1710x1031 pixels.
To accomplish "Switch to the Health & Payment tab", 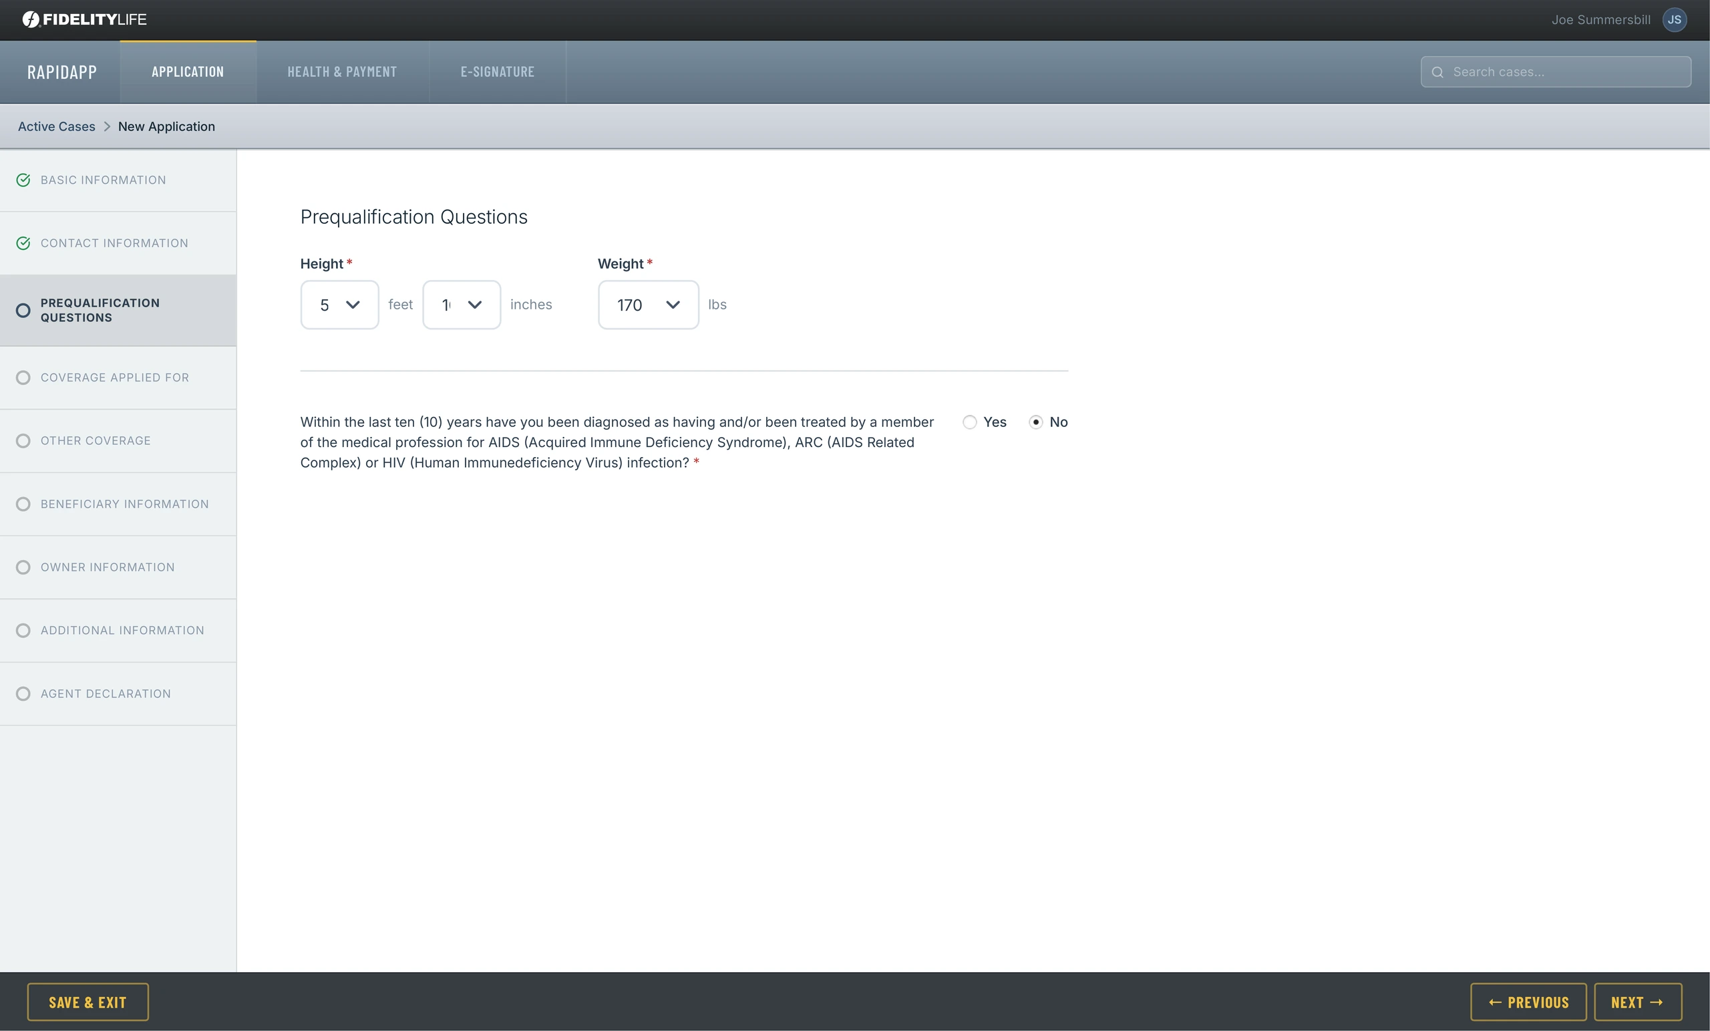I will click(342, 72).
